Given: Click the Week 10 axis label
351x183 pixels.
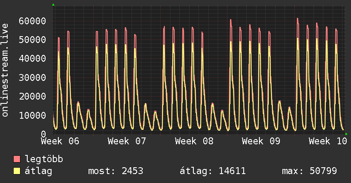Looking at the screenshot, I should [x=328, y=141].
